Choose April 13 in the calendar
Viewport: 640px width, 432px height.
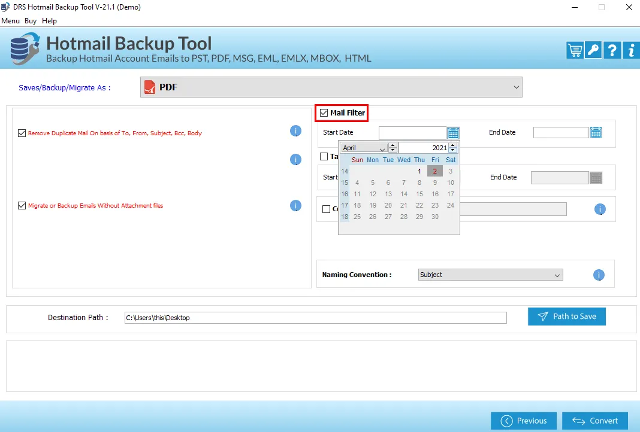[x=388, y=194]
